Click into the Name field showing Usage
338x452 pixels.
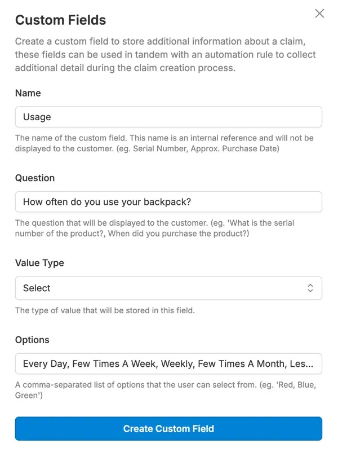(x=169, y=117)
